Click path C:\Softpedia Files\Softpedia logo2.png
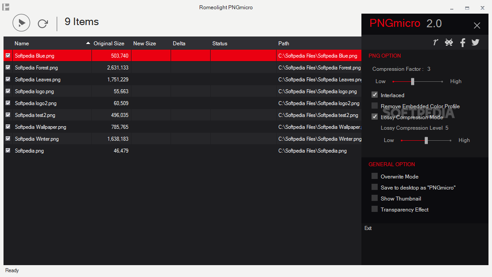The width and height of the screenshot is (492, 277). click(319, 103)
